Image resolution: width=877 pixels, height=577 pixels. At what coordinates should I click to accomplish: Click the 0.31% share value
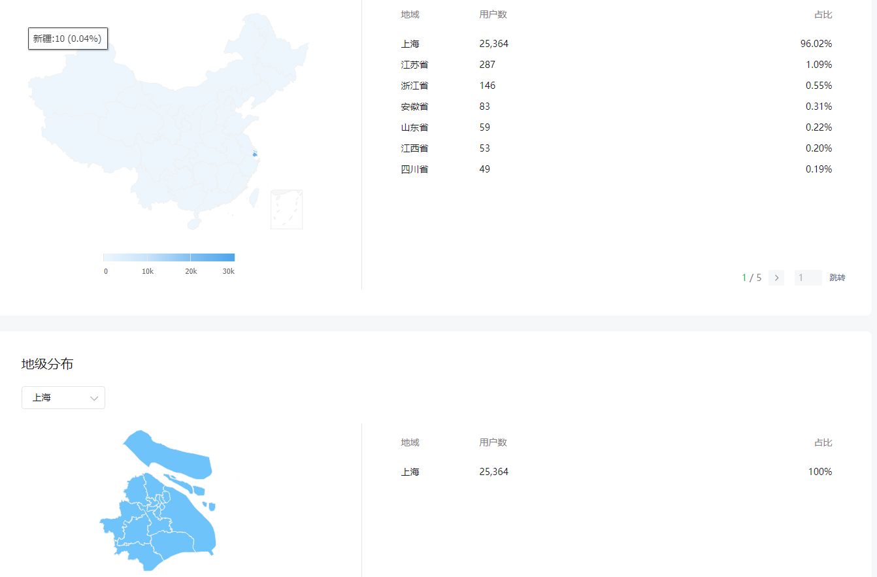pyautogui.click(x=819, y=107)
